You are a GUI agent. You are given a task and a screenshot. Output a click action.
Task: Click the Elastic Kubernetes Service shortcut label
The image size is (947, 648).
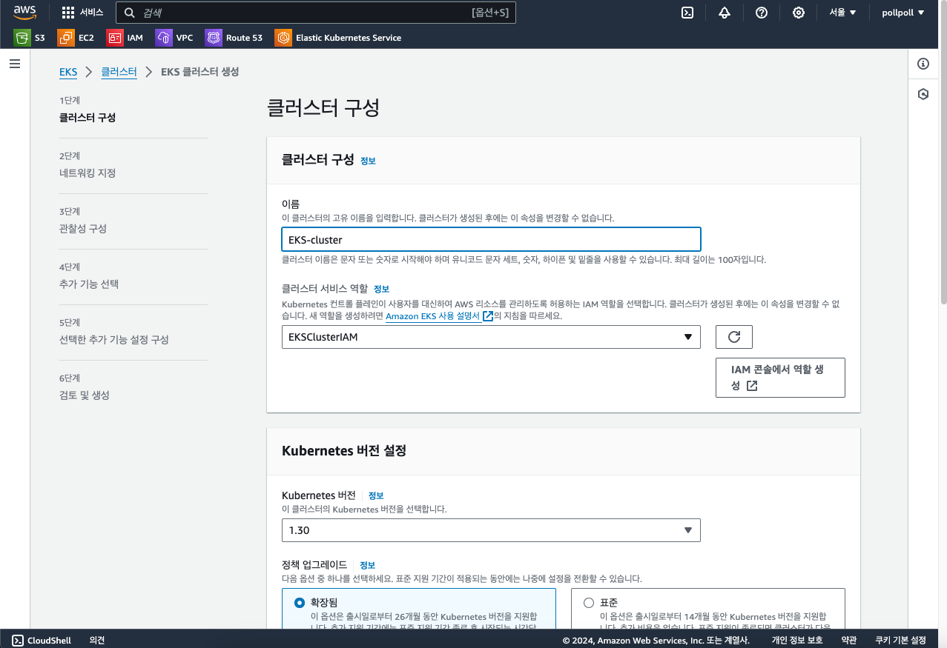349,37
